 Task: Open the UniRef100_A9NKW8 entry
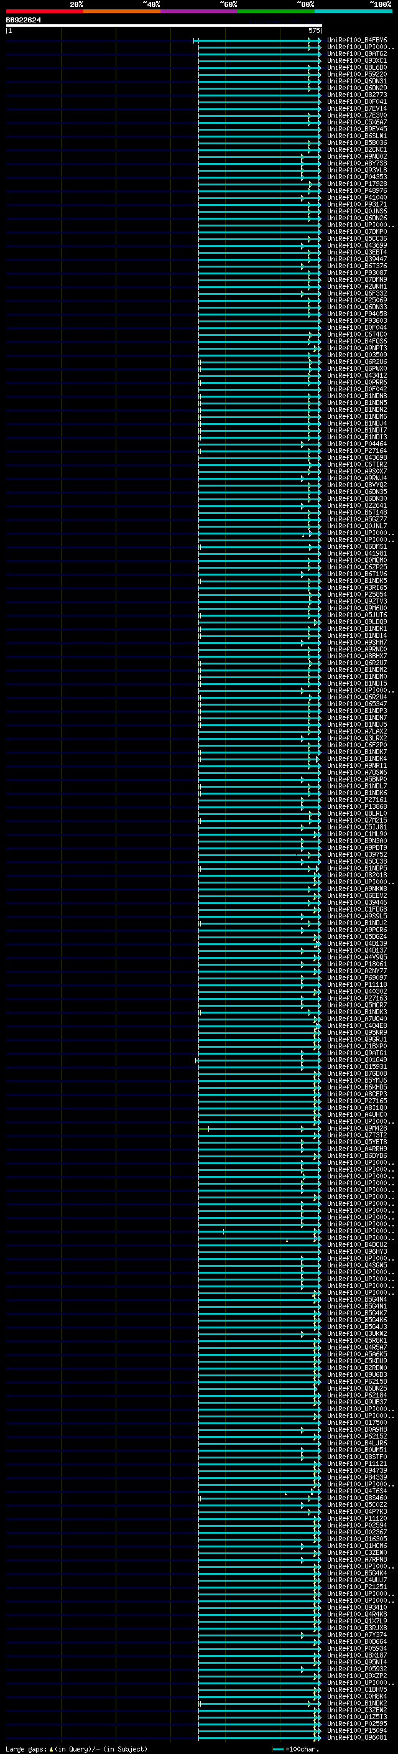click(x=356, y=889)
